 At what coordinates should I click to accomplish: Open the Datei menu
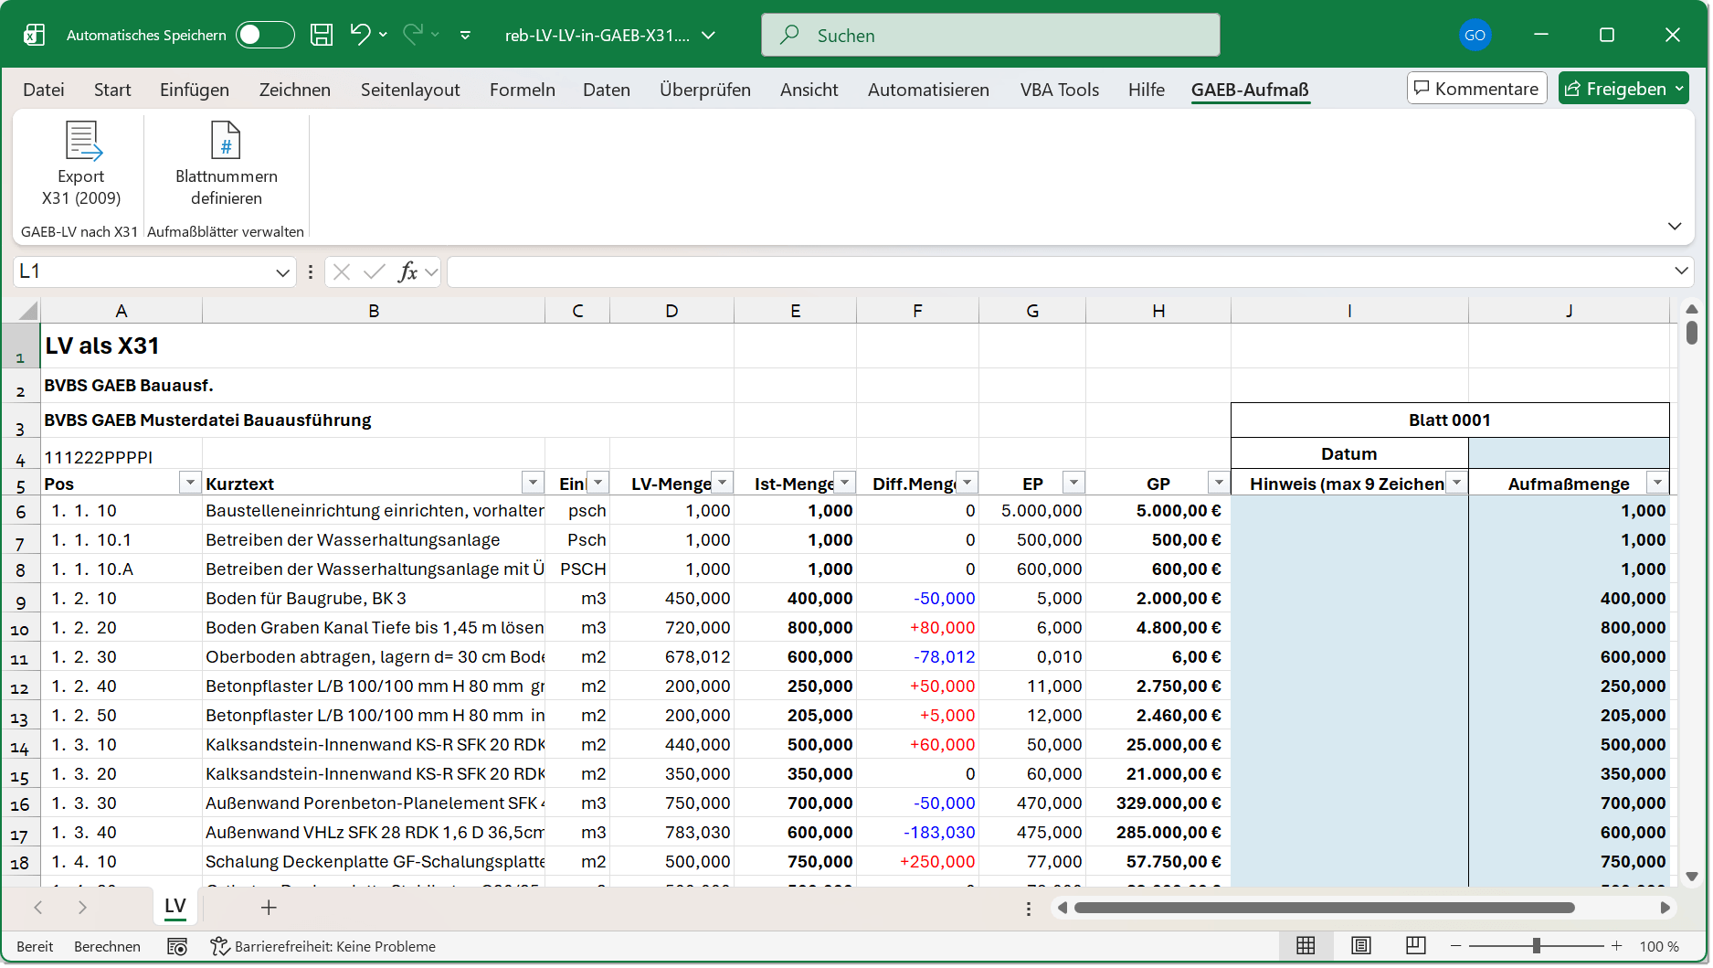[x=44, y=90]
